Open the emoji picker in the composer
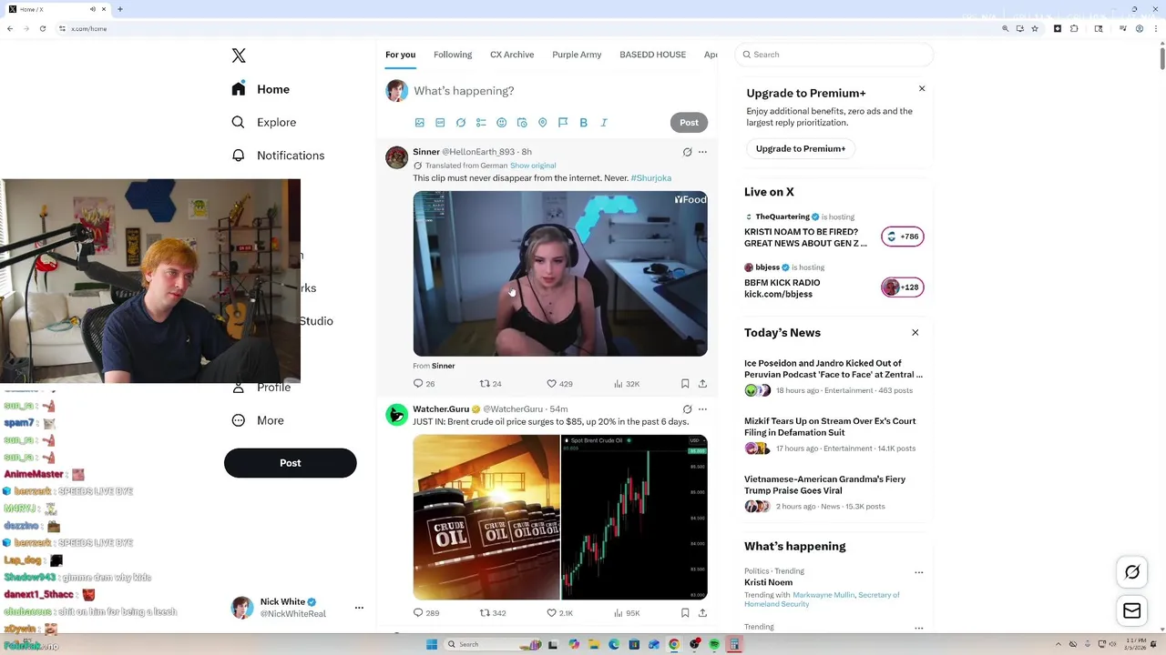Screen dimensions: 1166x655 pyautogui.click(x=501, y=123)
